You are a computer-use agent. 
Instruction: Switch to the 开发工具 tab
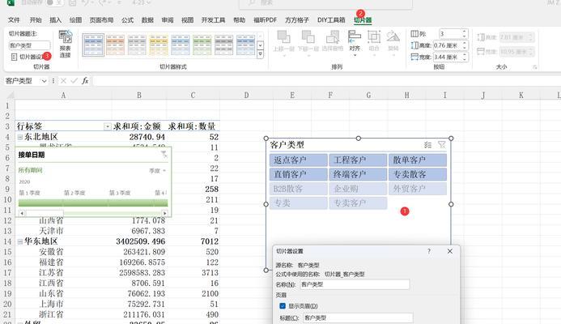pos(213,20)
